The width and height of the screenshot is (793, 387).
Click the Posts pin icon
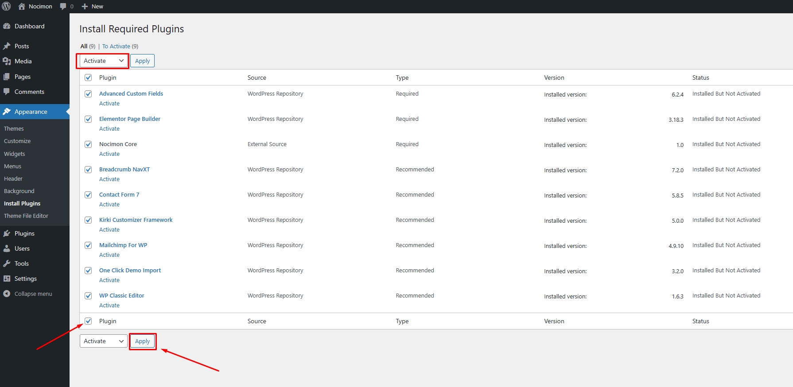[x=7, y=46]
